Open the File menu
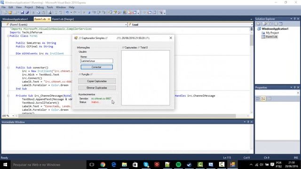This screenshot has width=301, height=169. click(x=4, y=8)
